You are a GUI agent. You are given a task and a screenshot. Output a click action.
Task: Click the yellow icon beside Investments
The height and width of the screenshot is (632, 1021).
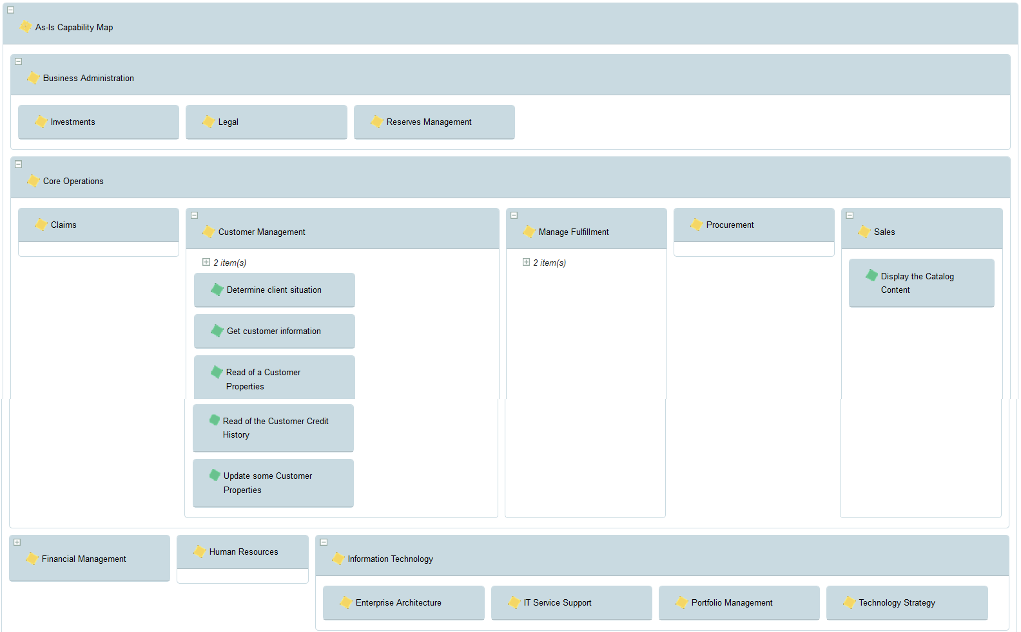pyautogui.click(x=41, y=122)
